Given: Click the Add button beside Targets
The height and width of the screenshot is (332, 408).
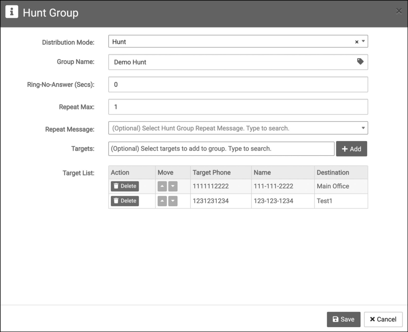Looking at the screenshot, I should pos(351,148).
